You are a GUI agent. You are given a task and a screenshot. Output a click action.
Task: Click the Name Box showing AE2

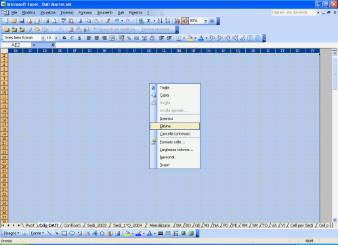pos(16,45)
